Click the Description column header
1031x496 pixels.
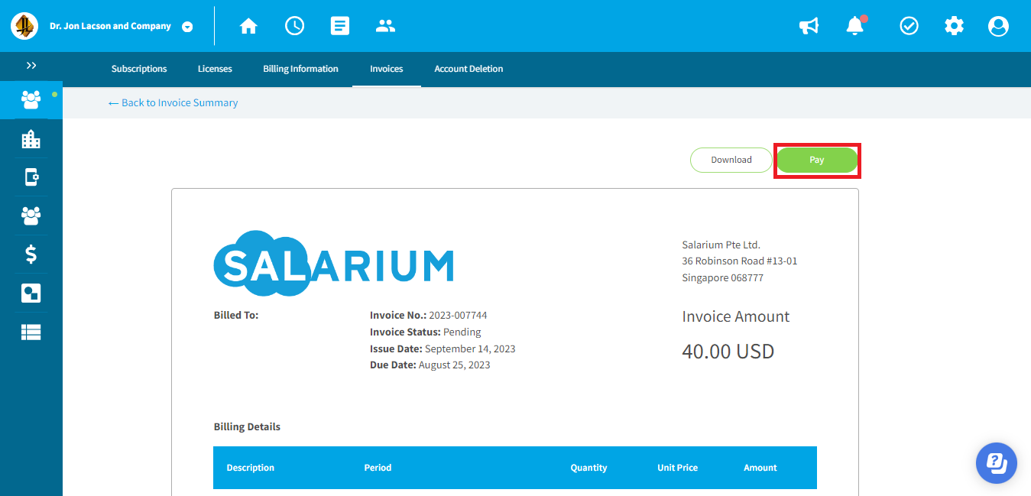(x=251, y=468)
